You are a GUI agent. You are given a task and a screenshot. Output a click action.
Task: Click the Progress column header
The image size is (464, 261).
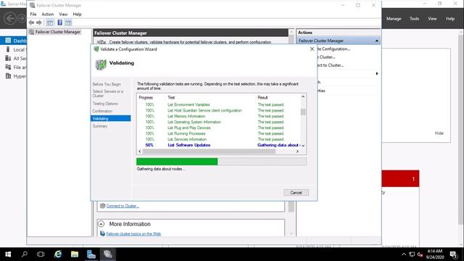coord(146,97)
